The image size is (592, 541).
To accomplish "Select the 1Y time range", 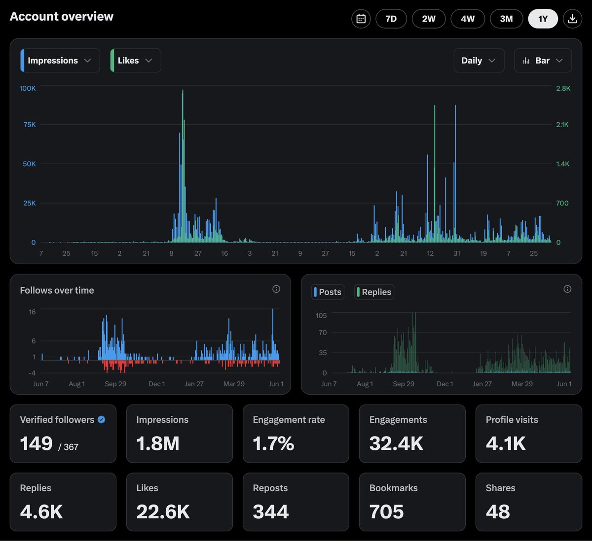I will (543, 19).
